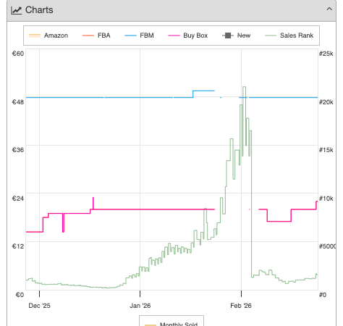
Task: Click the #20k rank axis label
Action: click(x=326, y=102)
